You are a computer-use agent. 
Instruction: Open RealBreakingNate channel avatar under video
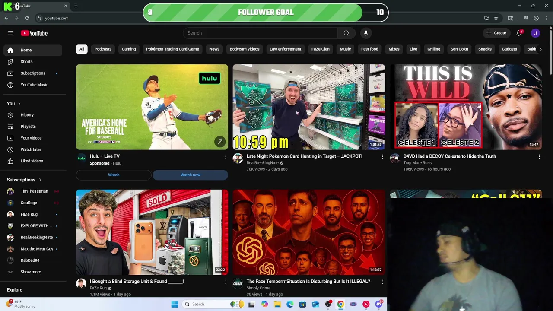tap(238, 158)
